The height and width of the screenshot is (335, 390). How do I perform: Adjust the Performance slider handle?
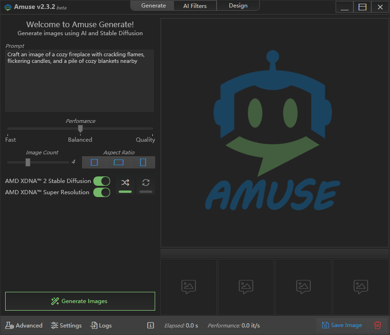click(x=80, y=129)
